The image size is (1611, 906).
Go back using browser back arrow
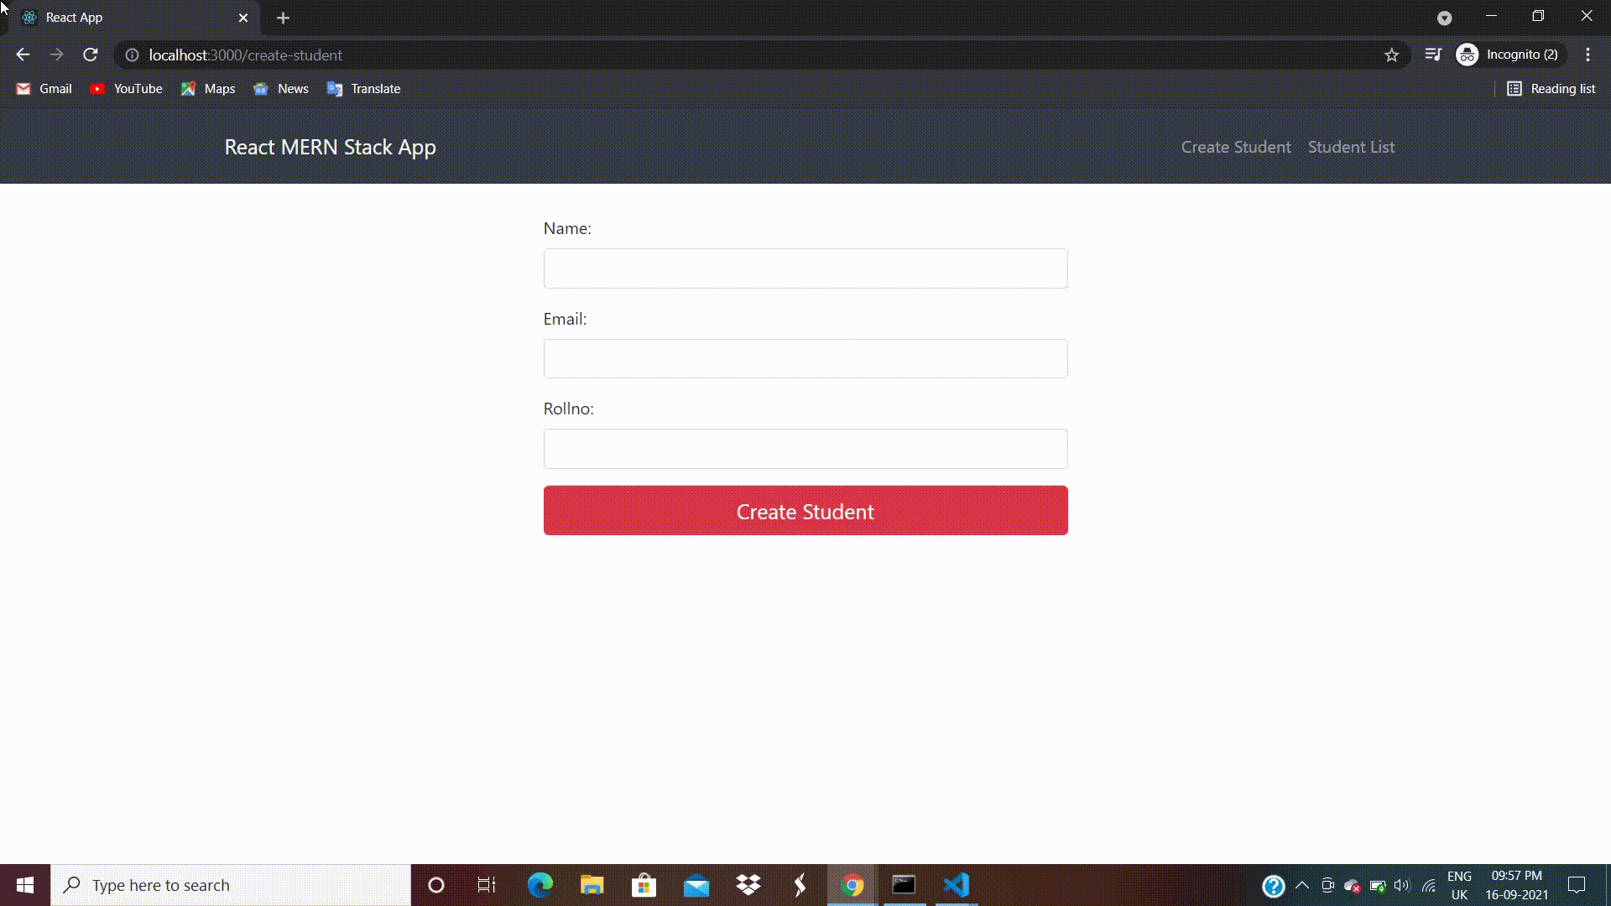pyautogui.click(x=23, y=55)
